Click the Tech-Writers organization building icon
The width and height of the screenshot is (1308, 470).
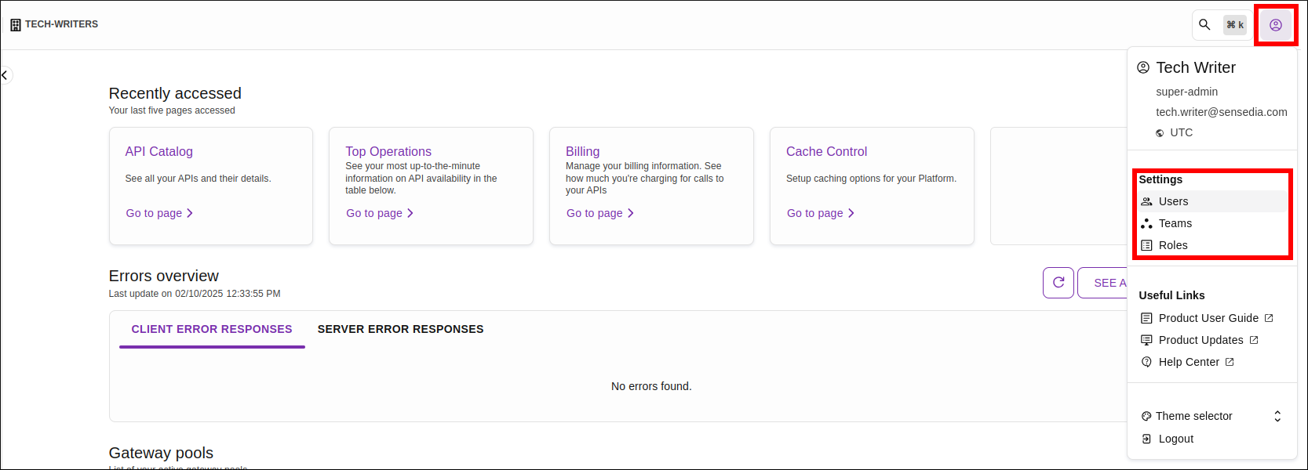coord(16,25)
